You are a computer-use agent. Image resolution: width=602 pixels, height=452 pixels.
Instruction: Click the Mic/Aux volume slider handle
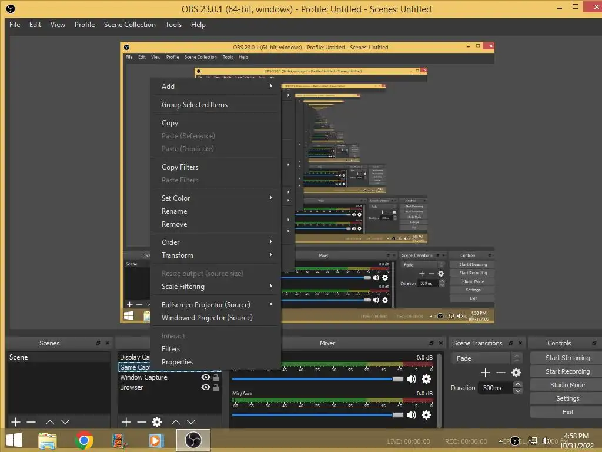[398, 415]
